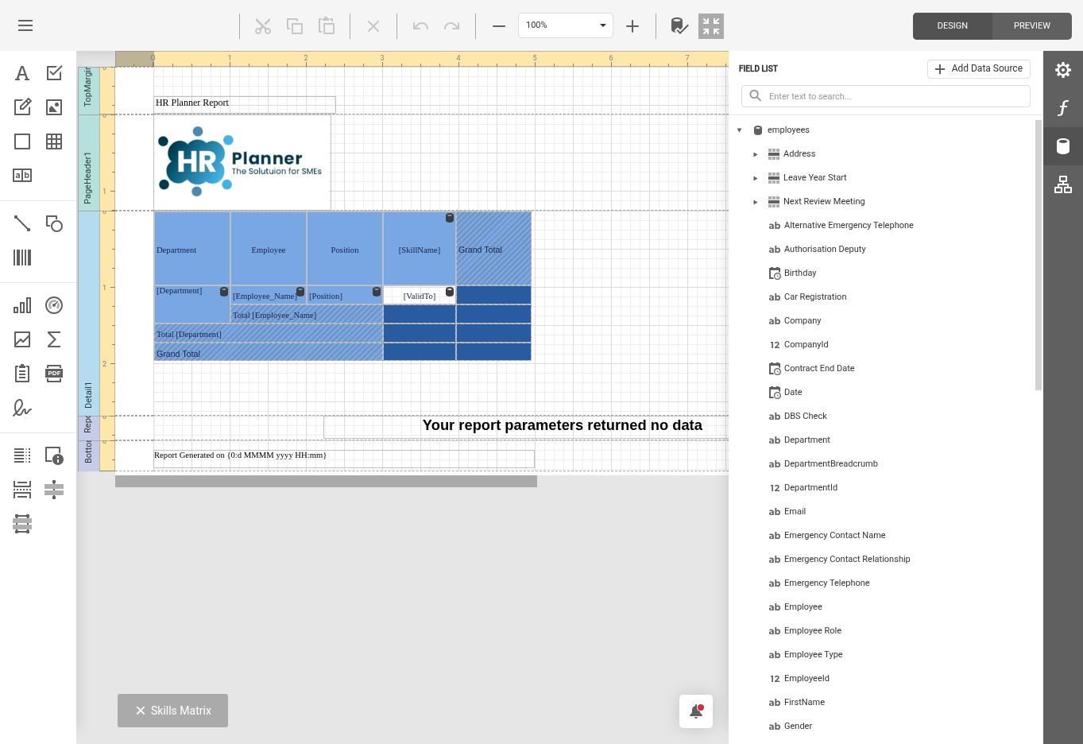Select the PDF Content control in the toolbox
Viewport: 1083px width, 744px height.
pos(54,374)
